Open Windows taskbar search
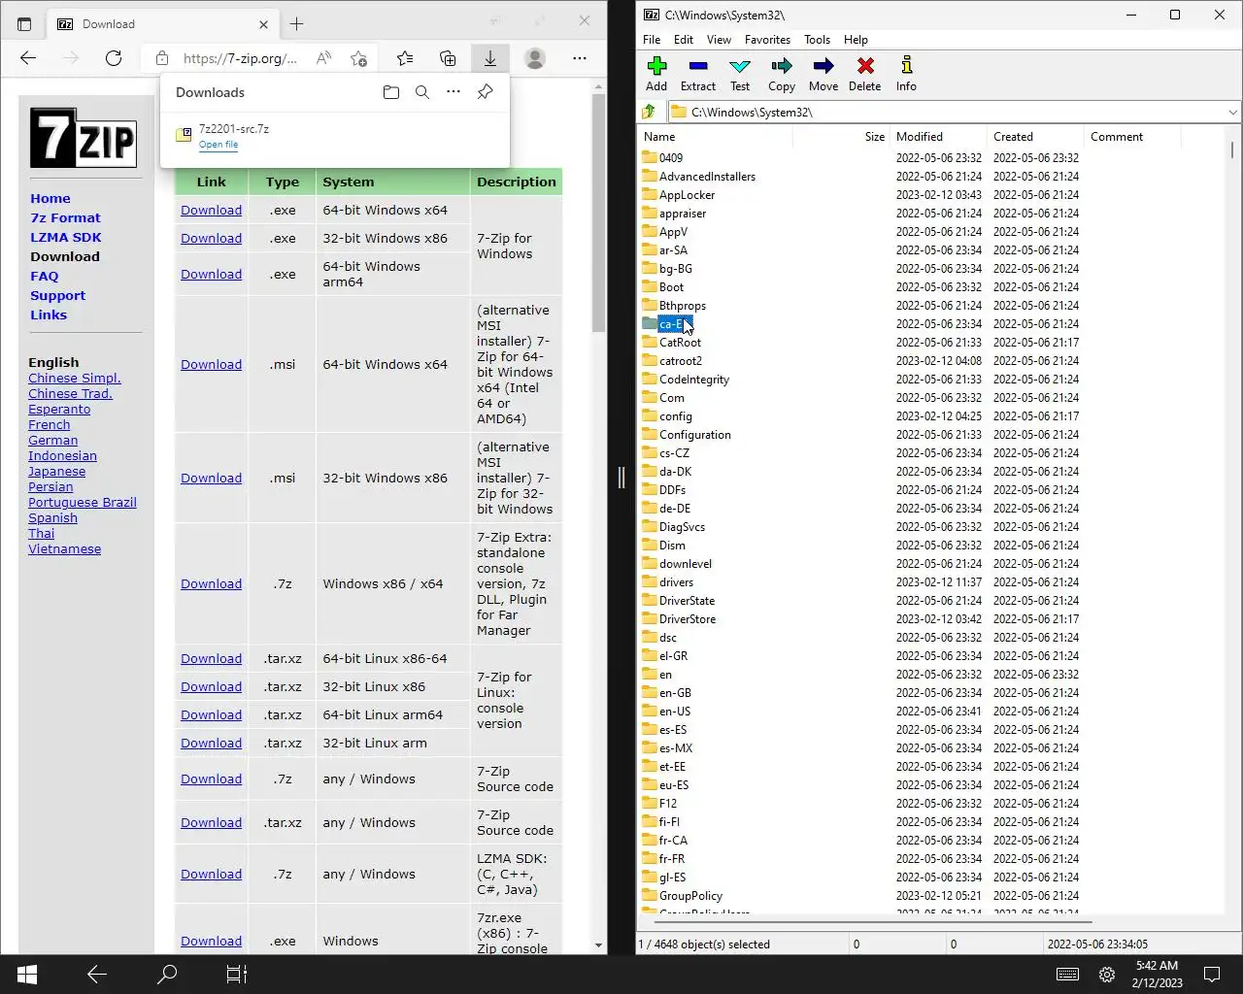Screen dimensions: 1243x994 (x=167, y=975)
